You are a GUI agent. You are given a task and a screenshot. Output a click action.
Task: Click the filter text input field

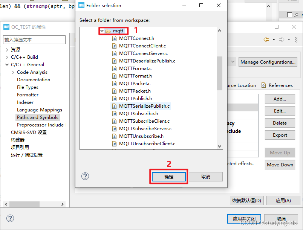(x=34, y=40)
